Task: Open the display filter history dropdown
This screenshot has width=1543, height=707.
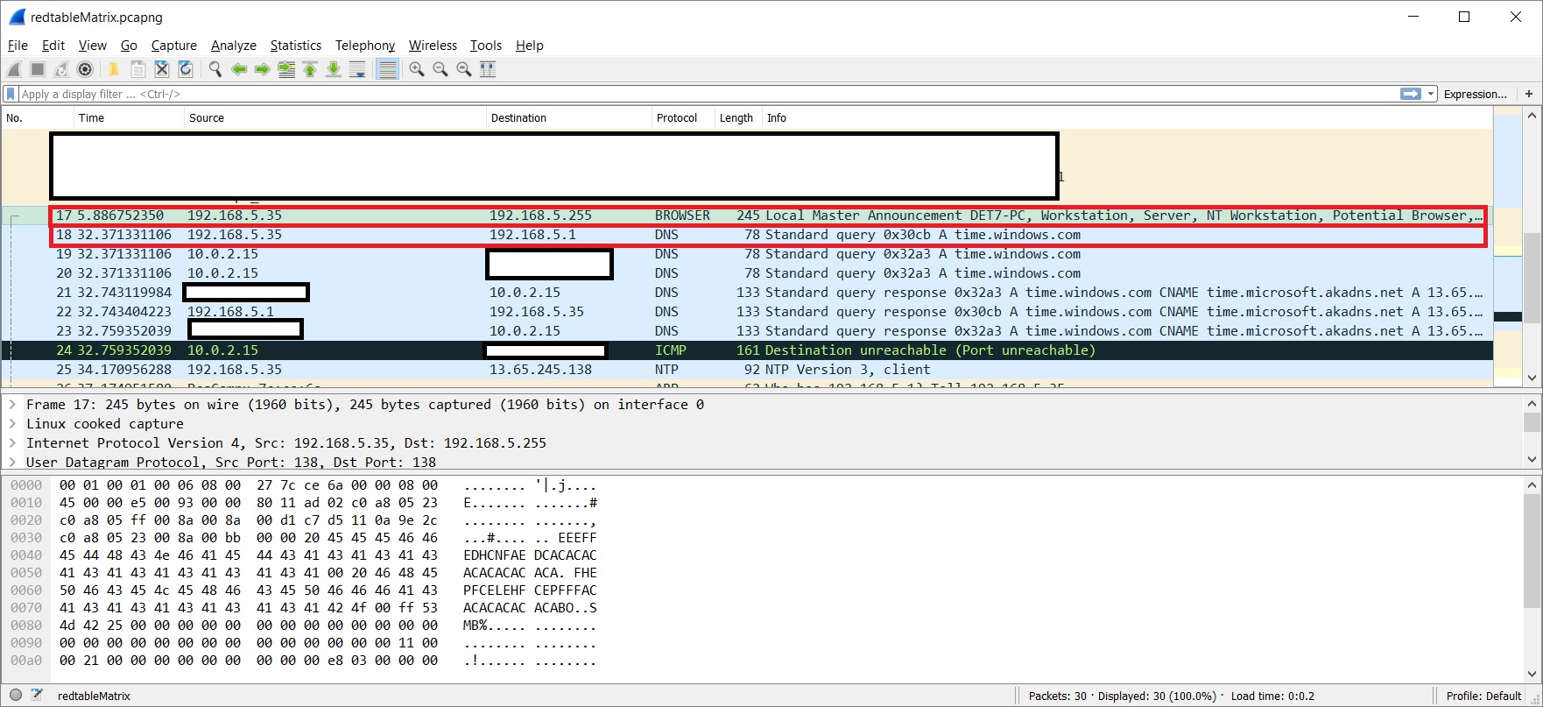Action: pyautogui.click(x=1431, y=94)
